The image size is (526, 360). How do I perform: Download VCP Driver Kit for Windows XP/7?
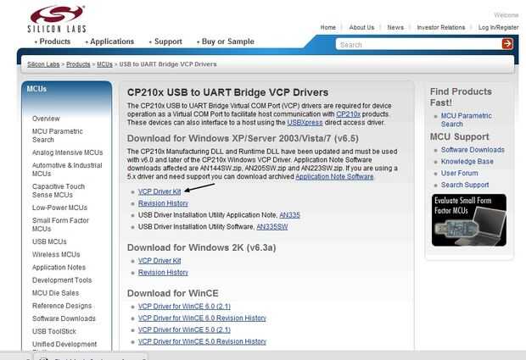pyautogui.click(x=159, y=191)
